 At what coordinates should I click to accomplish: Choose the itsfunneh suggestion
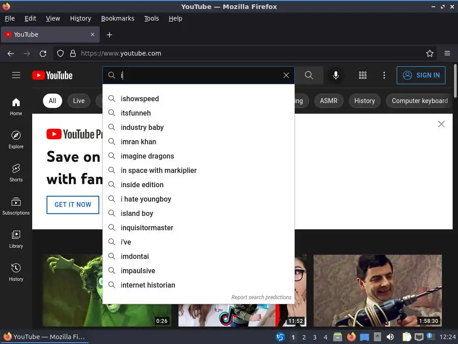tap(199, 113)
